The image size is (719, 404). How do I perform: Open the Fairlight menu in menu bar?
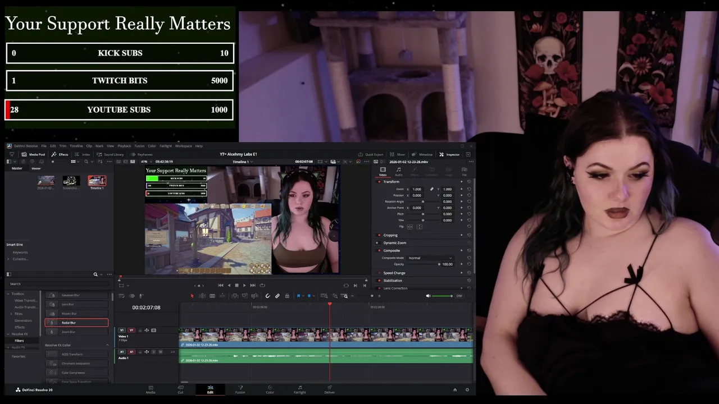166,146
